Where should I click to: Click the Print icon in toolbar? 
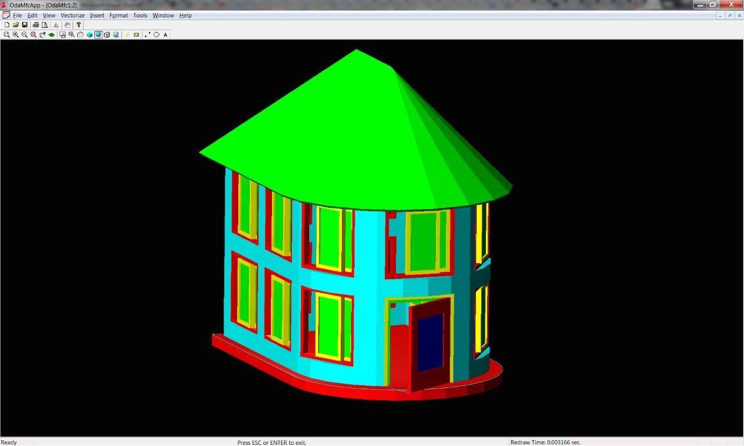coord(35,25)
